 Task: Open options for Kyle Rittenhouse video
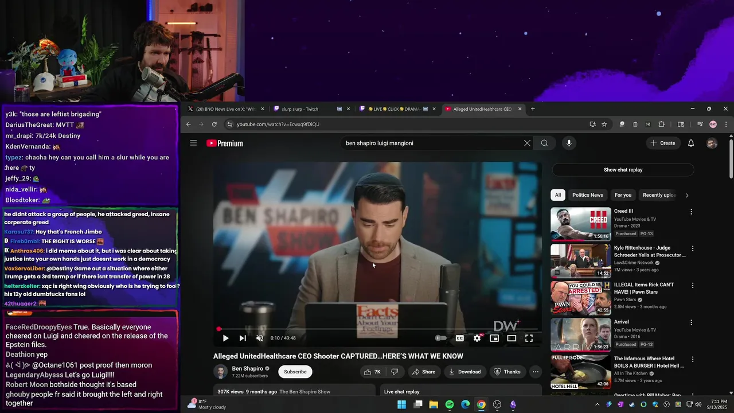tap(692, 248)
